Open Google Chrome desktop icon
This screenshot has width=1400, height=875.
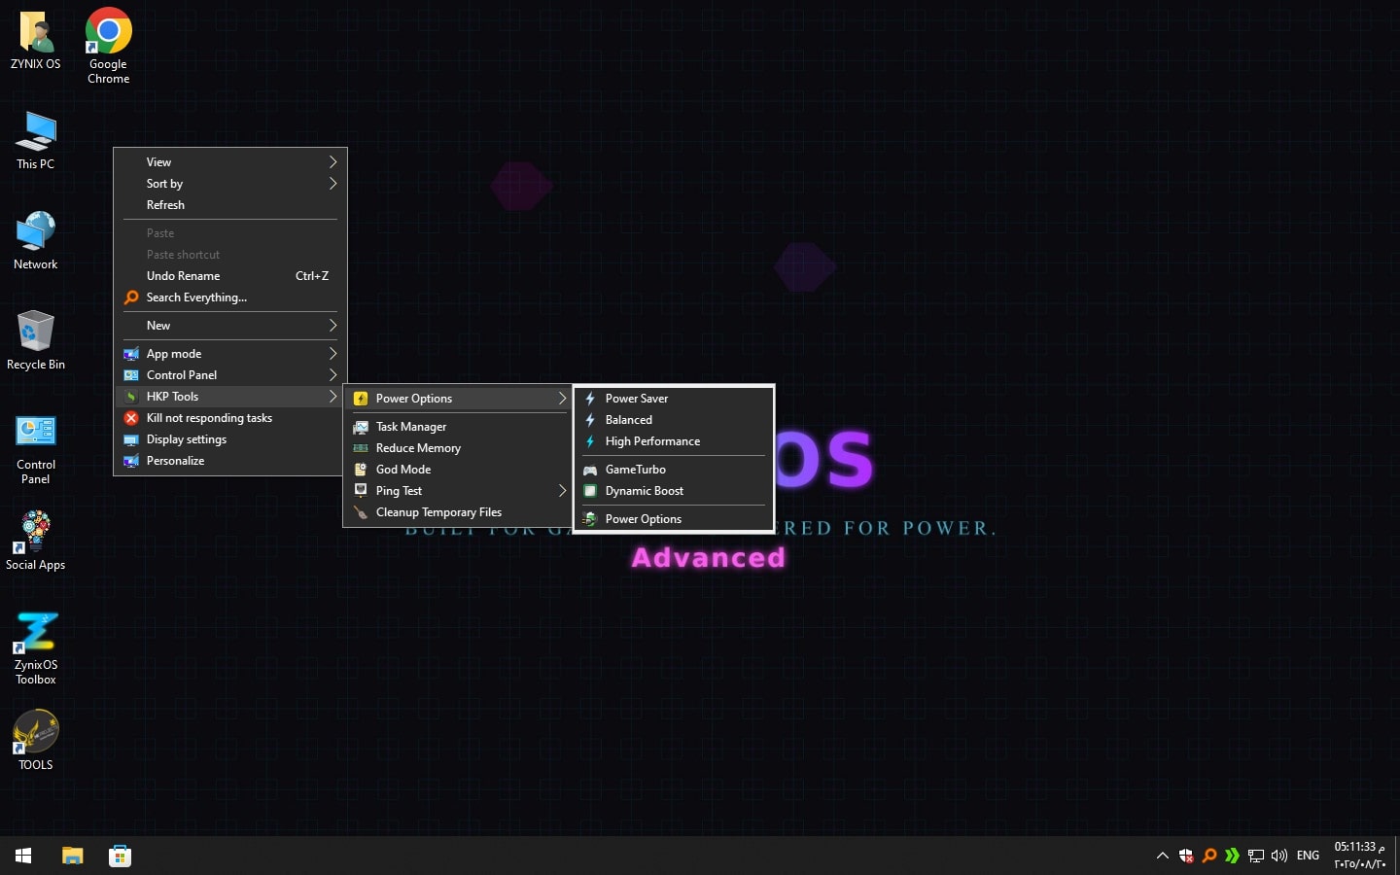point(108,45)
